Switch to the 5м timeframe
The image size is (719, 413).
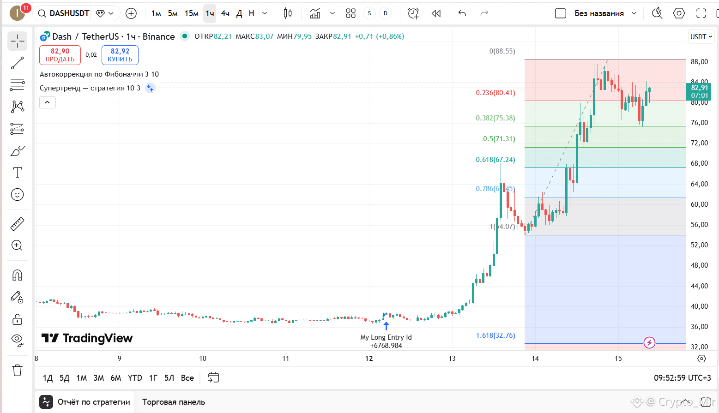point(173,13)
